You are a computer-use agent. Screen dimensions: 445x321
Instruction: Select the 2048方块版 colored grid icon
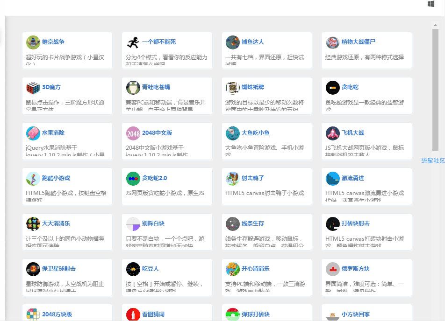coord(33,314)
